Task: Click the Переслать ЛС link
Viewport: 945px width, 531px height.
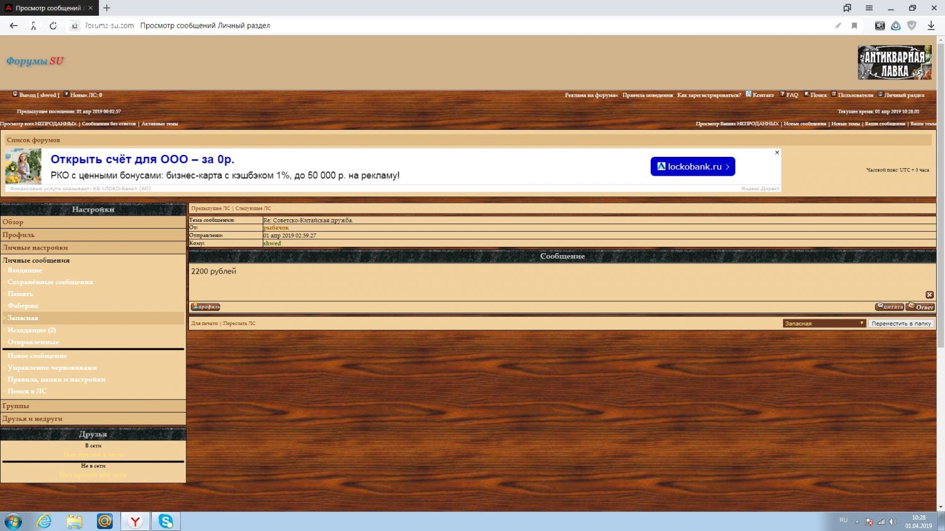Action: point(239,323)
